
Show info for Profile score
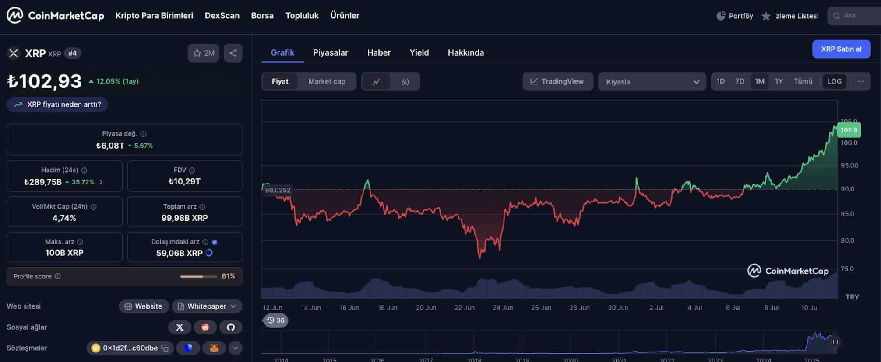[58, 276]
